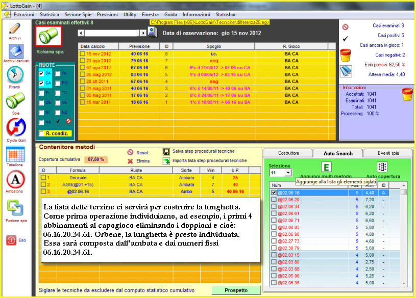Switch to the Eventi spia tab
The image size is (416, 298).
tap(388, 153)
